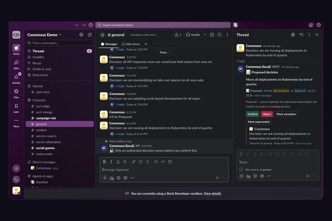Open DMs in the left rail

[x=16, y=64]
